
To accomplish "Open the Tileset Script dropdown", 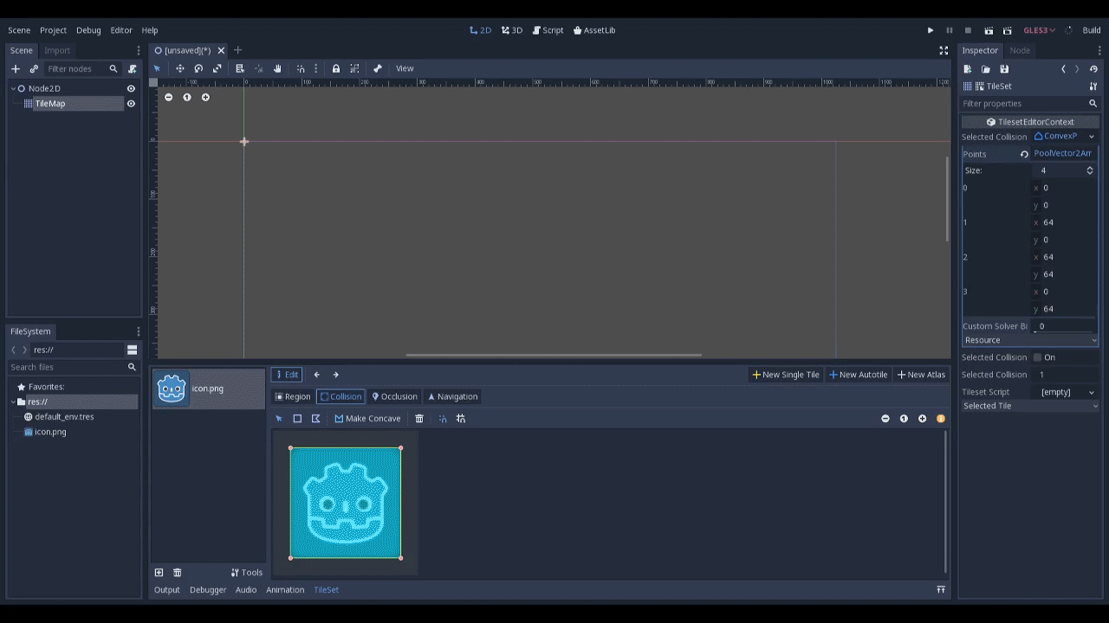I will 1067,392.
